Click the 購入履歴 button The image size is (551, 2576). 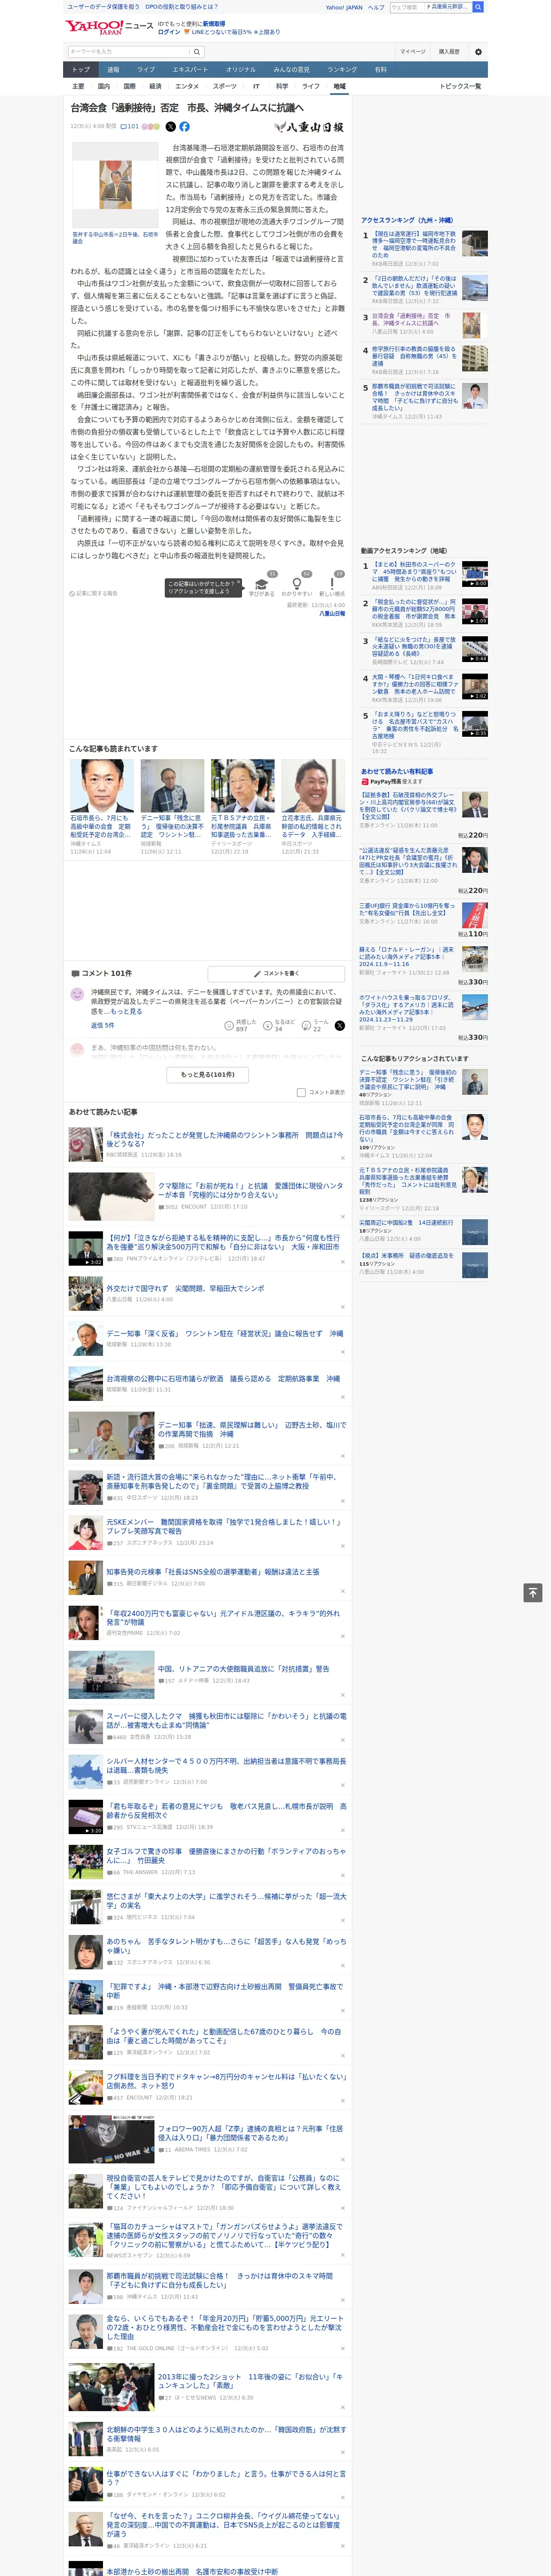tap(449, 52)
